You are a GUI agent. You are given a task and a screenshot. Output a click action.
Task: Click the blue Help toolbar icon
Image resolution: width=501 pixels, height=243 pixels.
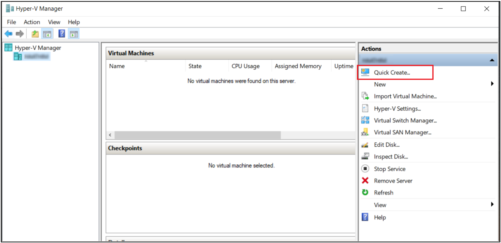[62, 34]
